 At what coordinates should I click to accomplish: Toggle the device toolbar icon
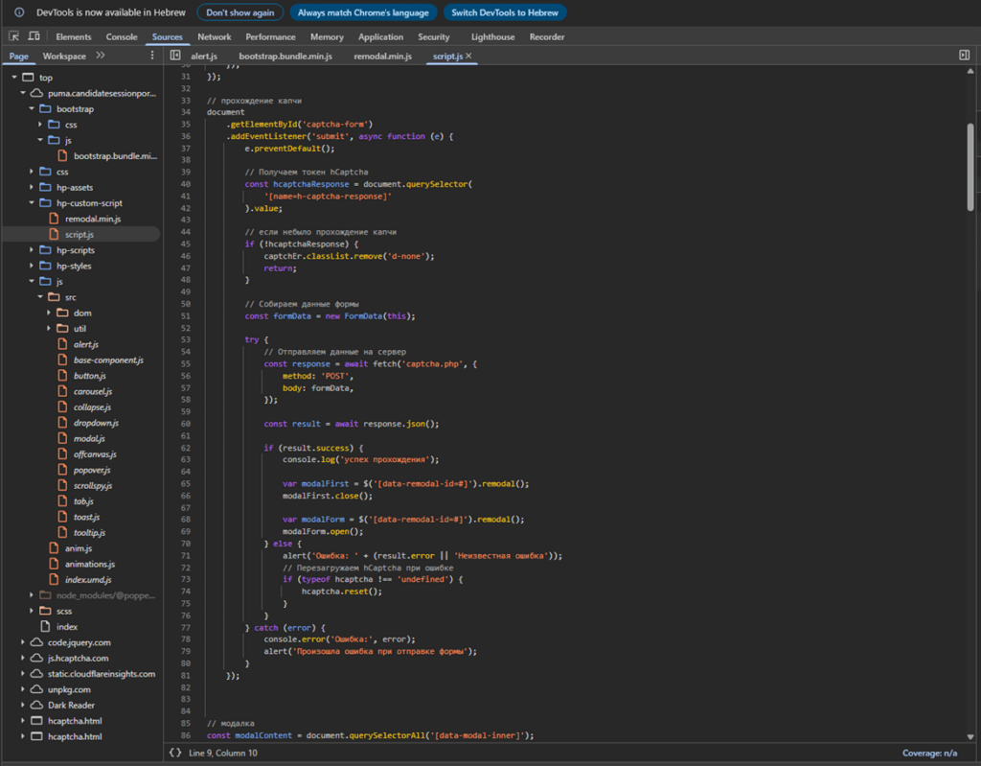click(x=34, y=36)
